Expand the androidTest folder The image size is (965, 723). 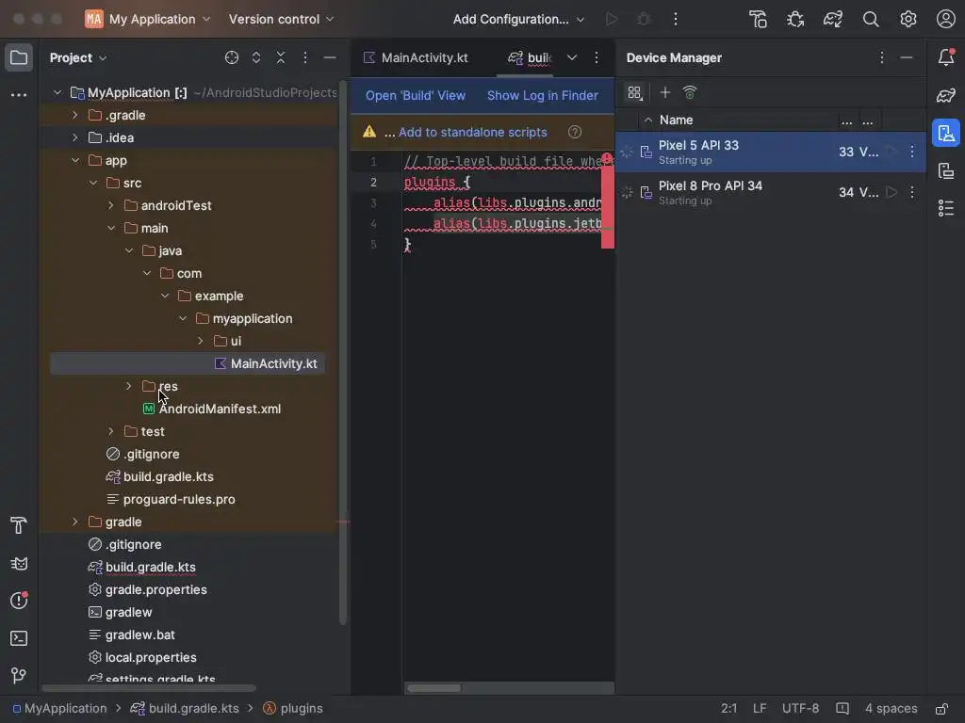point(111,205)
